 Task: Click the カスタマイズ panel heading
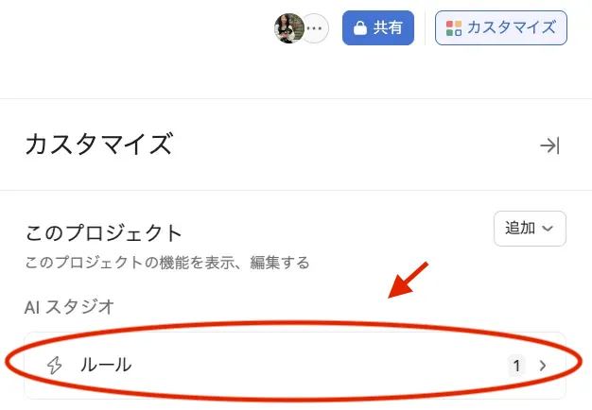coord(99,145)
